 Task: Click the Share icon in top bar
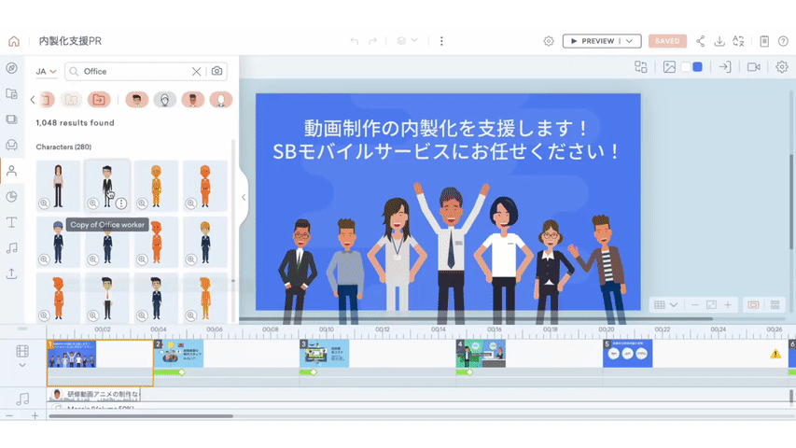point(700,41)
